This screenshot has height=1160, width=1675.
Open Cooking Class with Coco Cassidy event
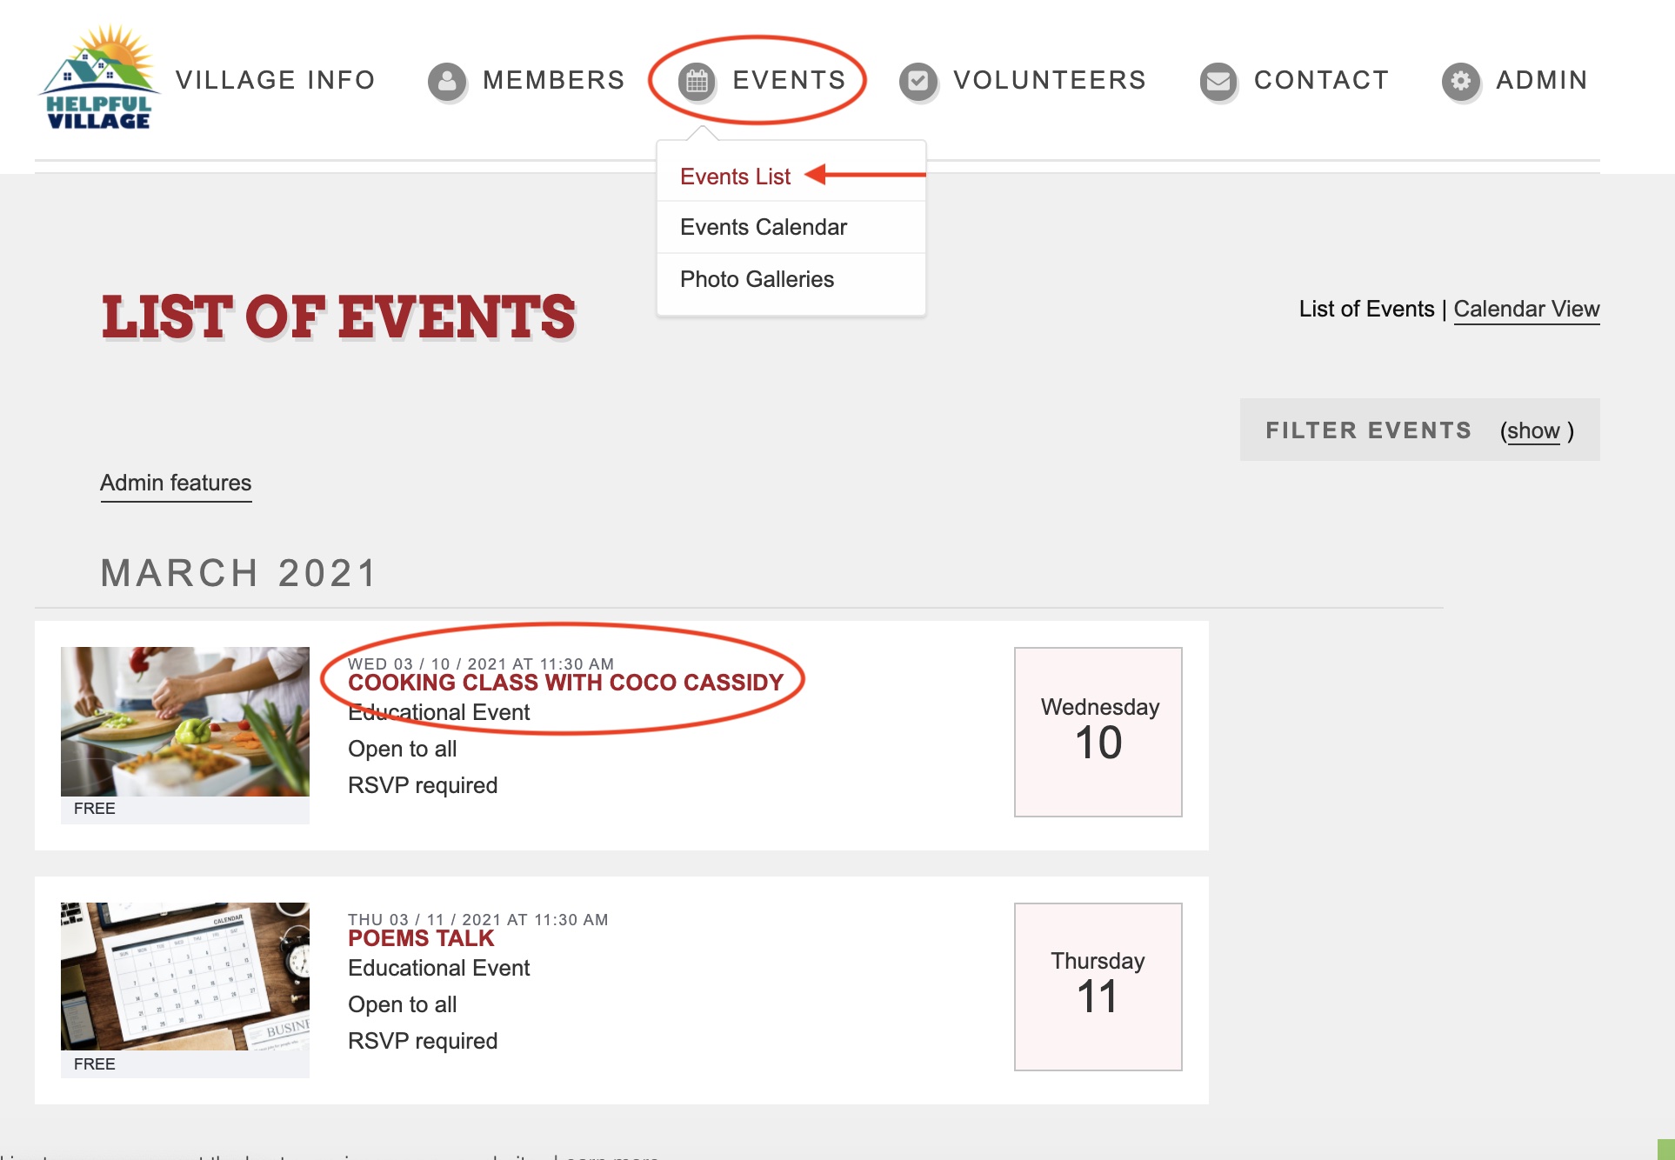click(565, 683)
